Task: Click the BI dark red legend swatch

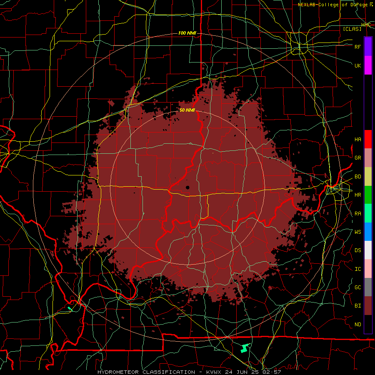Action: (x=368, y=306)
